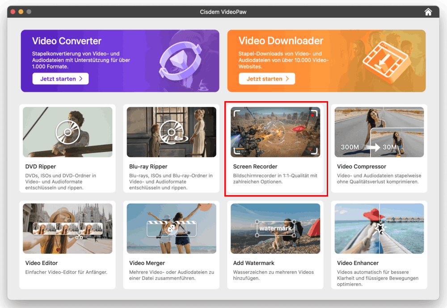Click the Blu-ray disc icon on thumbnail
Viewport: 447px width, 308px height.
[171, 132]
